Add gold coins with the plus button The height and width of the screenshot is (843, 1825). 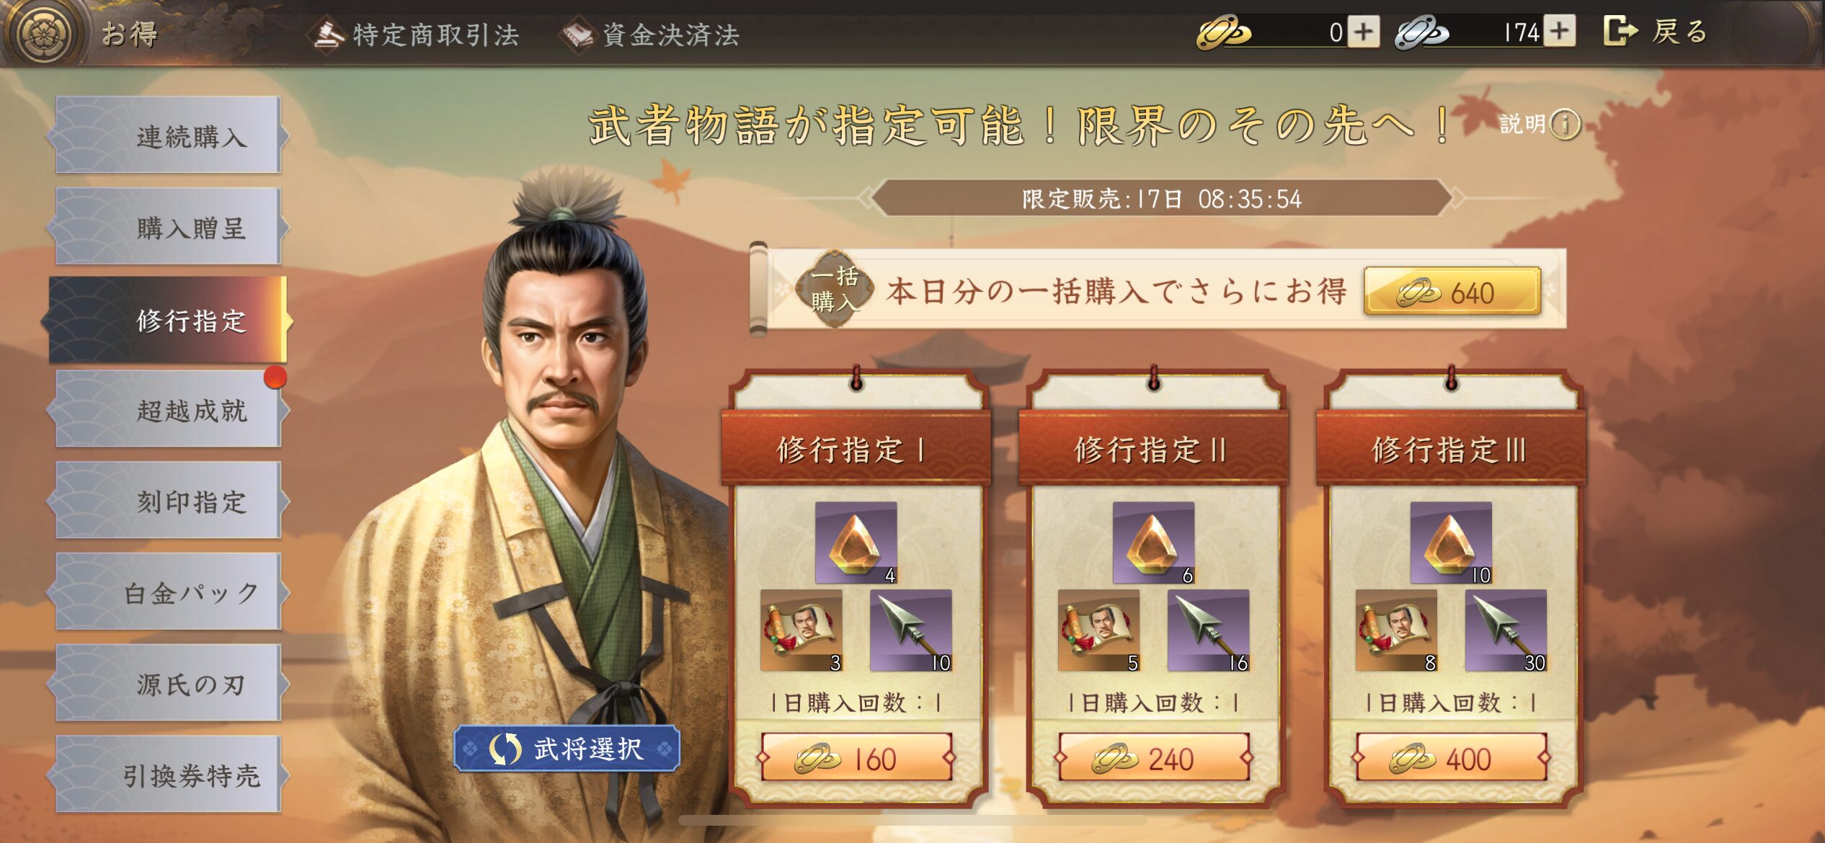[x=1364, y=32]
